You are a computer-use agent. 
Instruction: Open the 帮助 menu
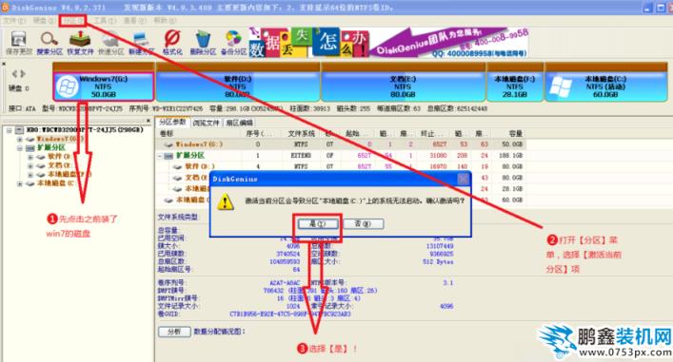coord(166,21)
